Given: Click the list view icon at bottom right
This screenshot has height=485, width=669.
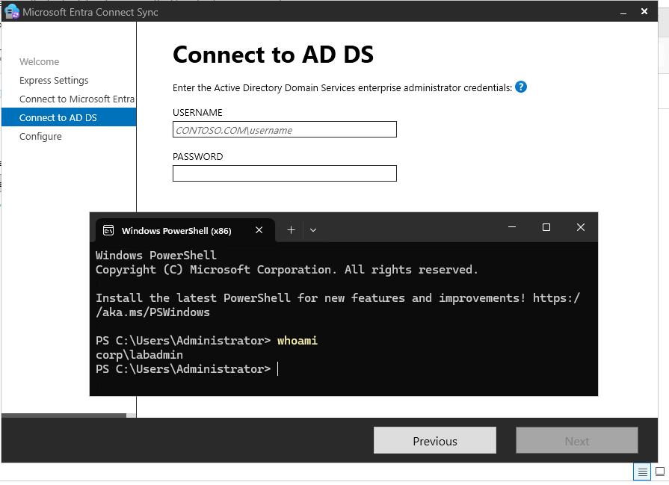Looking at the screenshot, I should 641,472.
